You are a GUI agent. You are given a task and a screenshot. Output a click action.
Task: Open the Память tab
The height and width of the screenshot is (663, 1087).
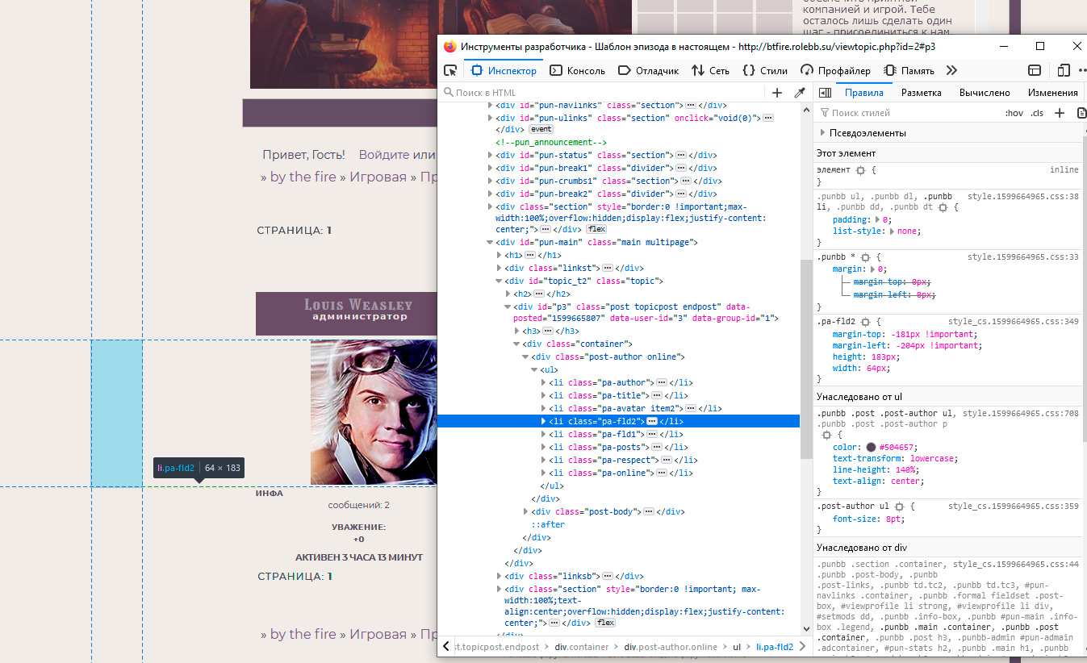[x=910, y=70]
